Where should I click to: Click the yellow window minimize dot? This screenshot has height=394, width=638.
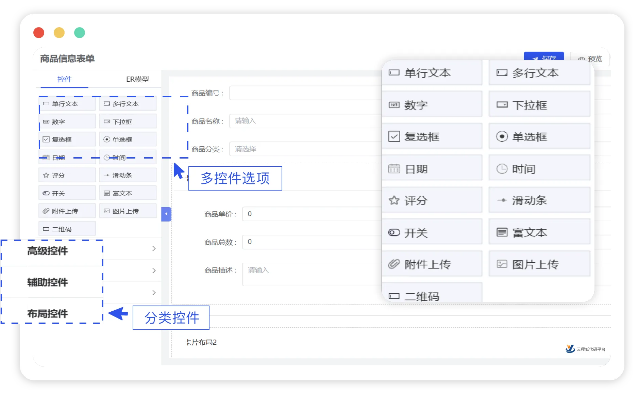(x=59, y=33)
